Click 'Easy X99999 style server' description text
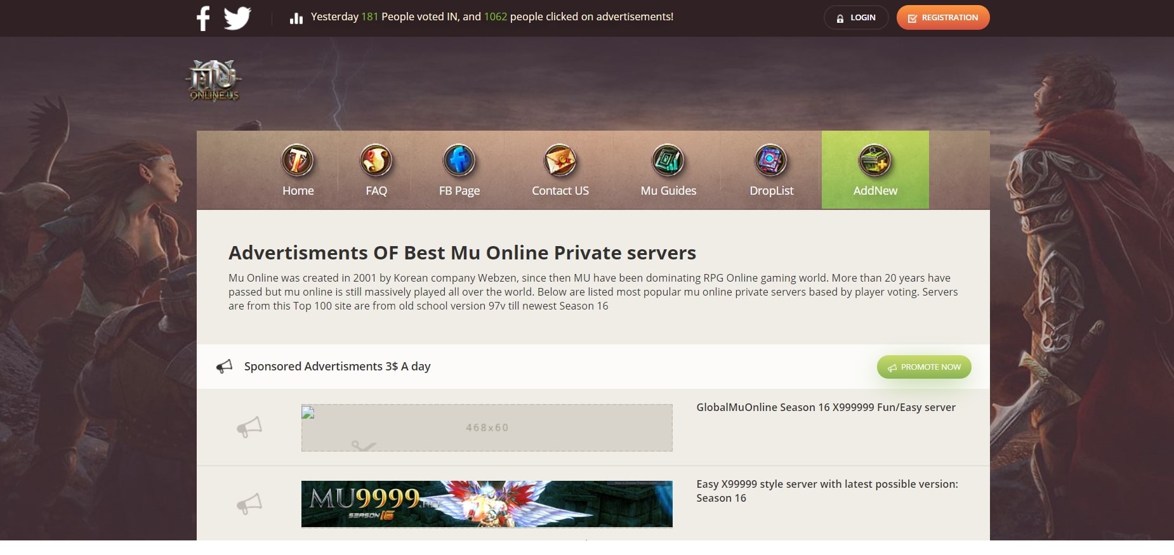The width and height of the screenshot is (1174, 555). point(827,491)
